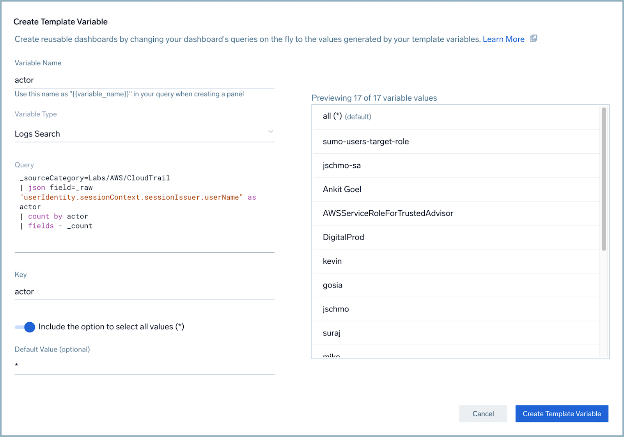Click the Variable Name input showing "actor"

(x=144, y=80)
